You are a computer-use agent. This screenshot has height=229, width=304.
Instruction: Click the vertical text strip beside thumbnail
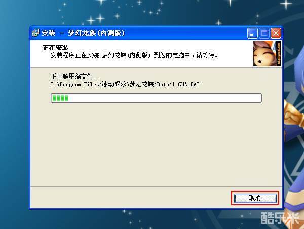pyautogui.click(x=279, y=54)
